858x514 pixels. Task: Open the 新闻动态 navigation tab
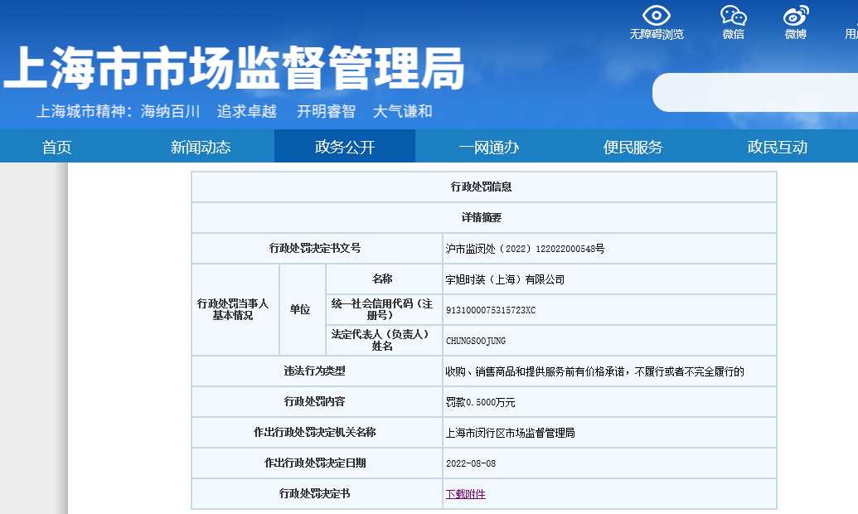[201, 147]
